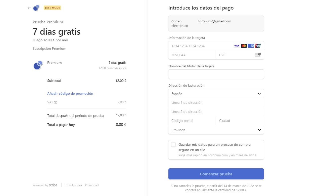Click the Mastercard icon
323x196 pixels.
coord(244,46)
